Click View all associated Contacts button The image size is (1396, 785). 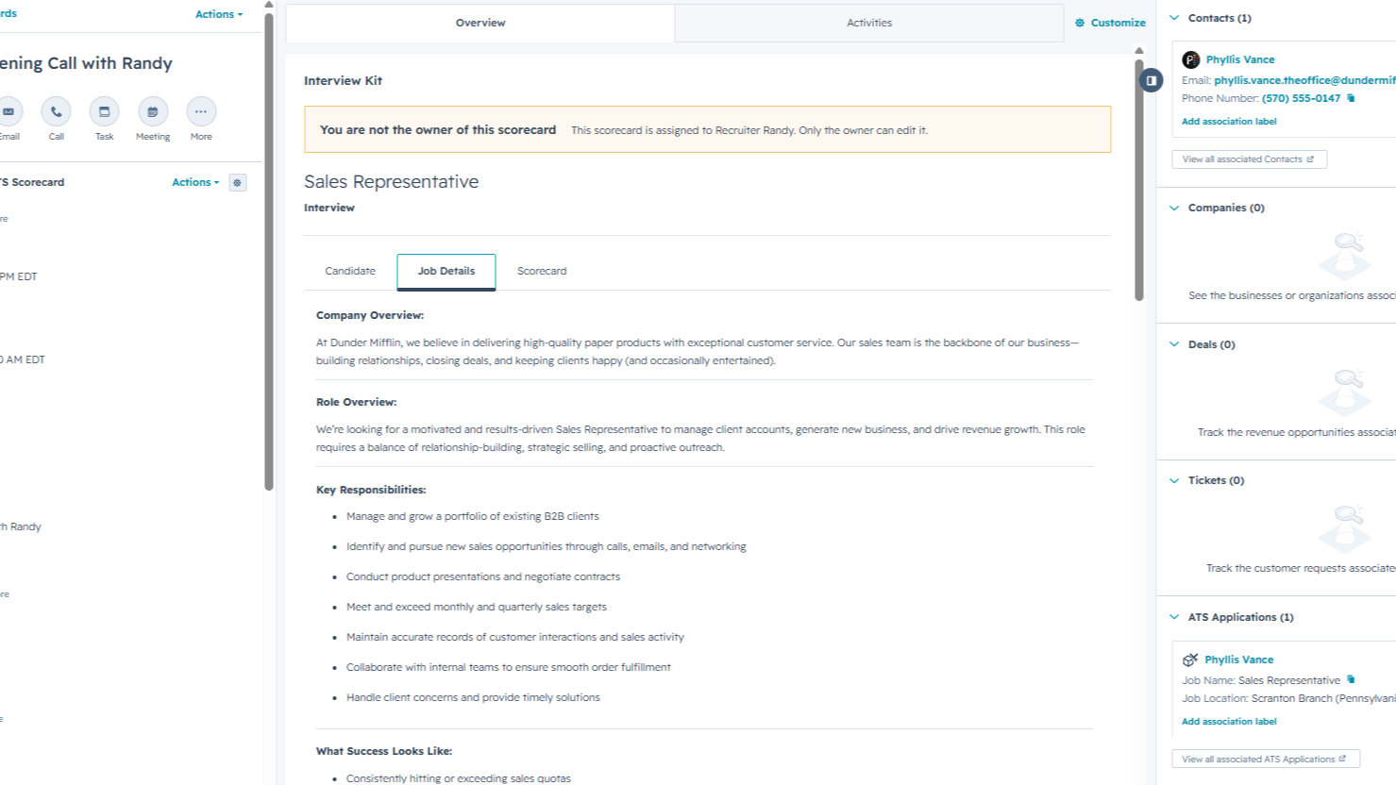(x=1249, y=159)
